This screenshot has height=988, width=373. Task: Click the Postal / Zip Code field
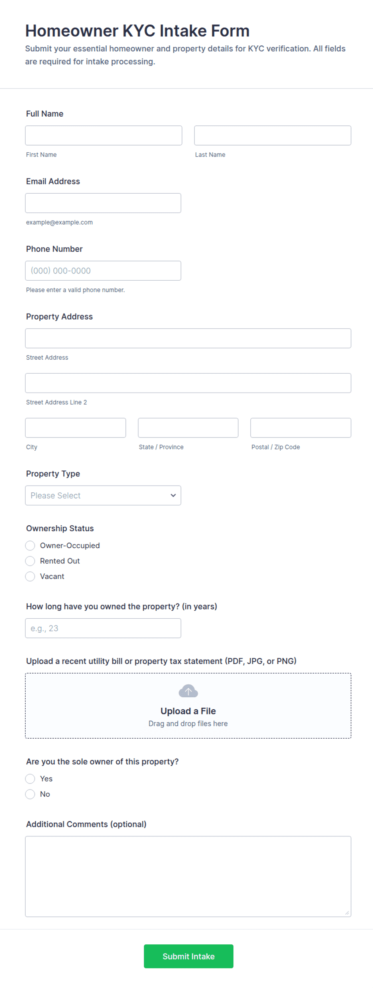301,428
